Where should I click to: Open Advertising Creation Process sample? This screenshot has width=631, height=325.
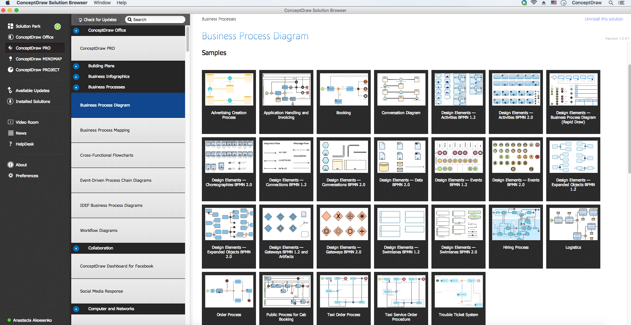point(229,102)
